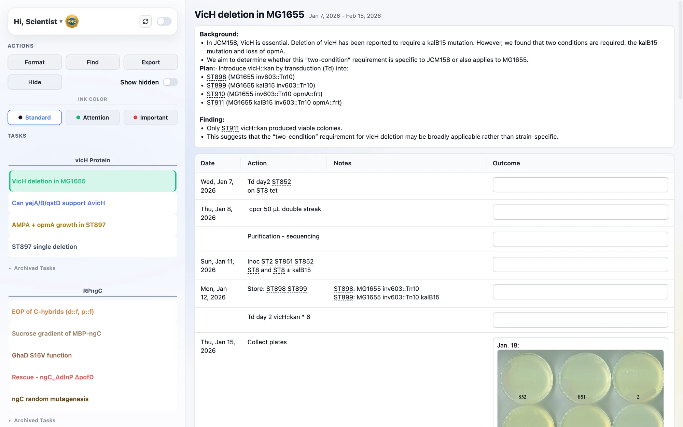
Task: Click the refresh icon button
Action: pos(145,21)
